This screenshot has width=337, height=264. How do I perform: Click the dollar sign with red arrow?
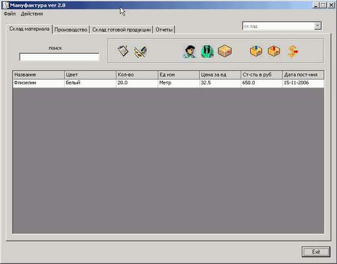[x=293, y=51]
